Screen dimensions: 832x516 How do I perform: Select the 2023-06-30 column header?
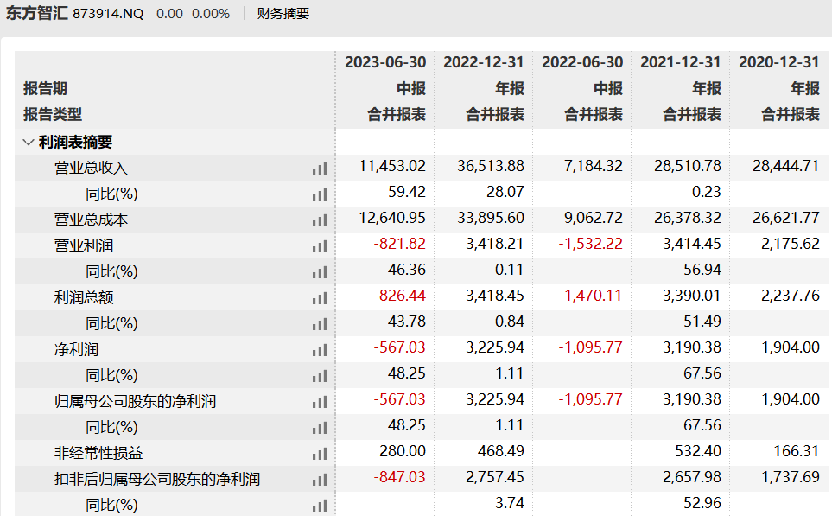click(385, 62)
